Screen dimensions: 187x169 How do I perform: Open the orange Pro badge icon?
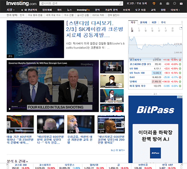(154, 3)
